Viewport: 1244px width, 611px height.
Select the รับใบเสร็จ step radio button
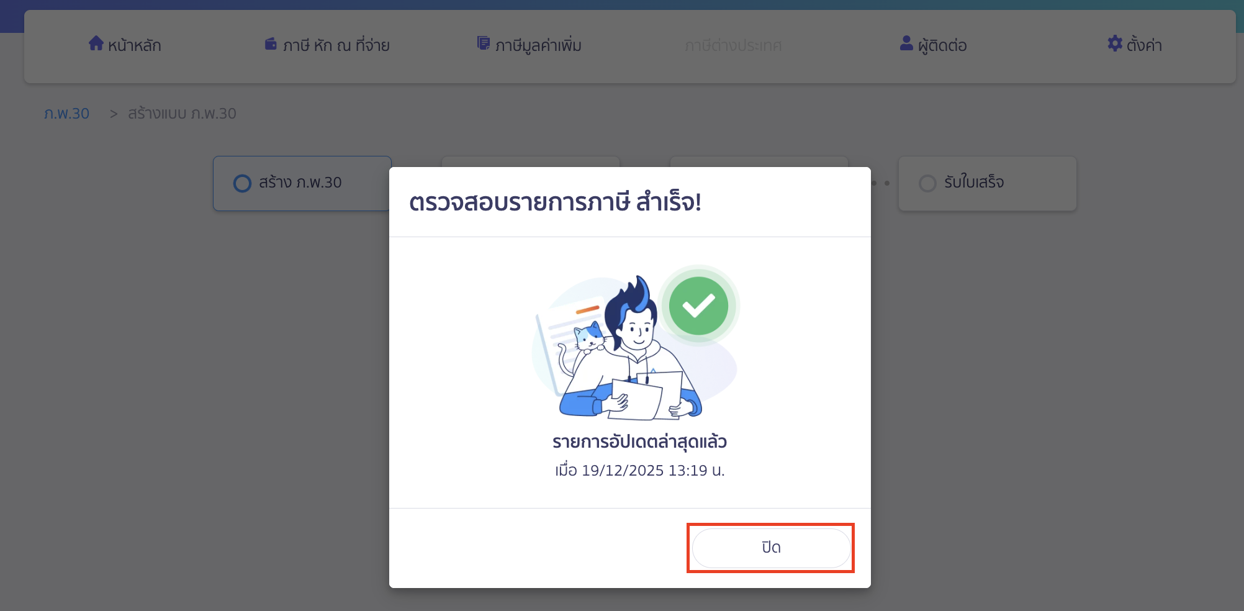pyautogui.click(x=927, y=183)
